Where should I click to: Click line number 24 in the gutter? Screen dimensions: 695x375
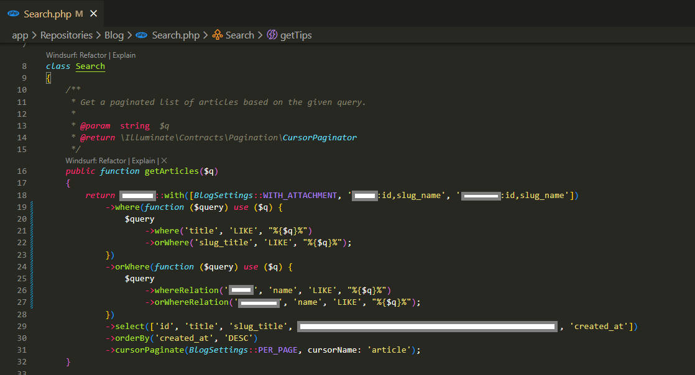click(x=22, y=267)
